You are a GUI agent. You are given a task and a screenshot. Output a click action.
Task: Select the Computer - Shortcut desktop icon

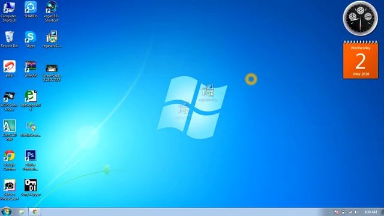pyautogui.click(x=9, y=11)
